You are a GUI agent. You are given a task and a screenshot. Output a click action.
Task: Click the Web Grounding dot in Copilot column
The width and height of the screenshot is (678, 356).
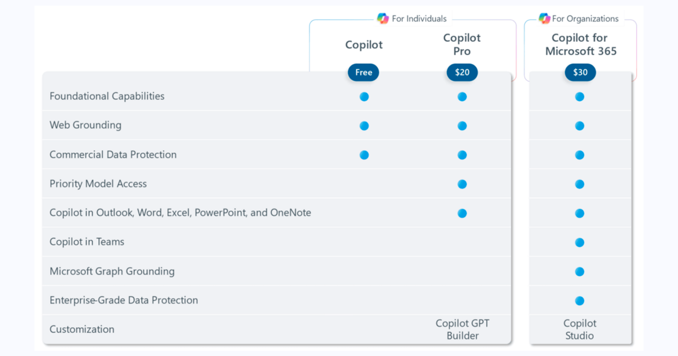tap(364, 125)
